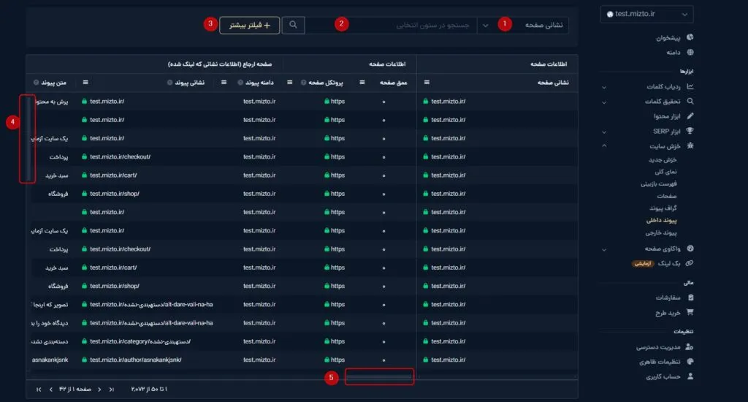Click the chart icon for ردیاب کلمات
Screen dimensions: 748x402
(x=690, y=86)
